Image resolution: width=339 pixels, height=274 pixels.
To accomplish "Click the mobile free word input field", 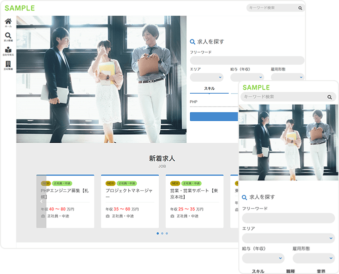I will [288, 218].
